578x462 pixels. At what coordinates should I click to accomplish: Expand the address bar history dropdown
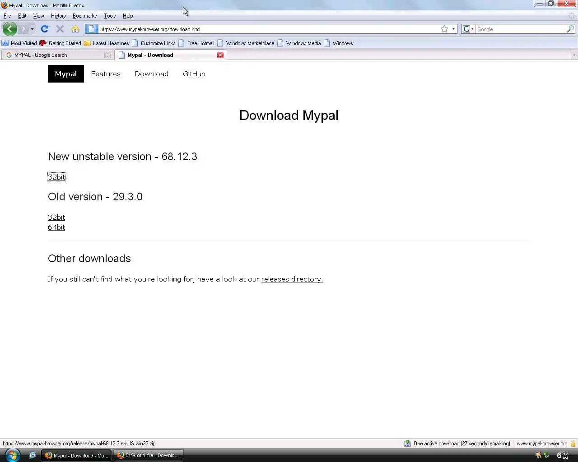(453, 29)
